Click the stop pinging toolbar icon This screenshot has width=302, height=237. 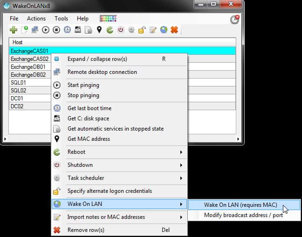(x=56, y=30)
